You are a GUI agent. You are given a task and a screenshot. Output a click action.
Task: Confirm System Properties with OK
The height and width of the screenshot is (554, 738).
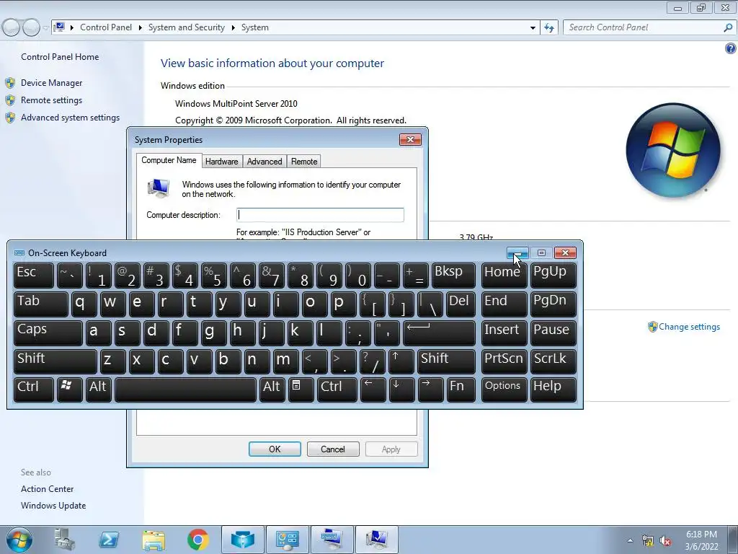(x=275, y=449)
